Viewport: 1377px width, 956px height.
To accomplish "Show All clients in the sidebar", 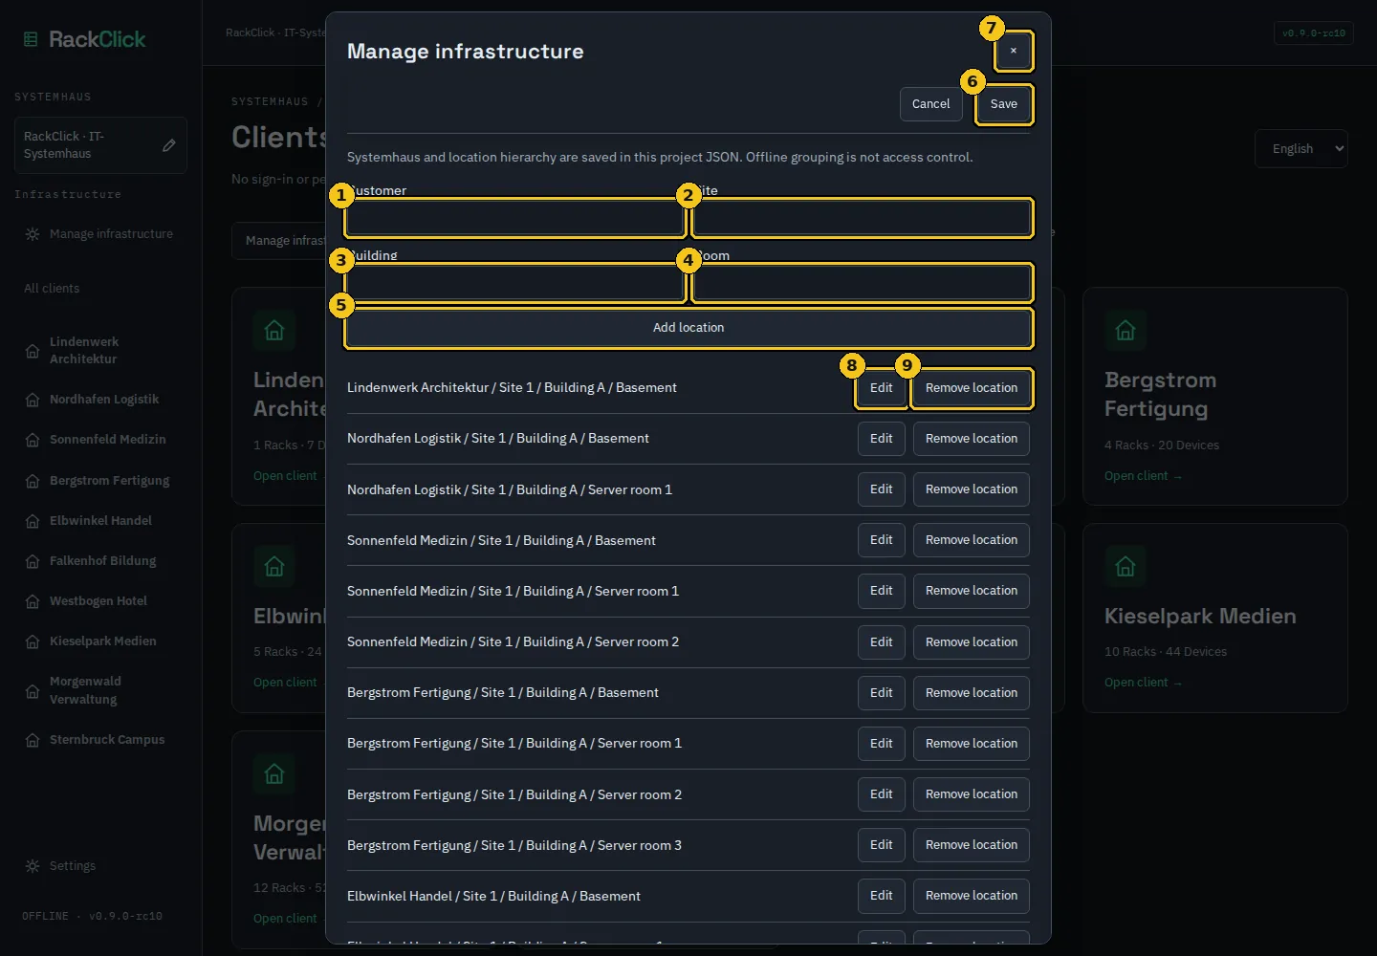I will [x=52, y=289].
